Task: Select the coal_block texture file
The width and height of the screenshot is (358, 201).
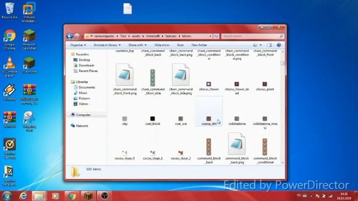Action: (153, 121)
